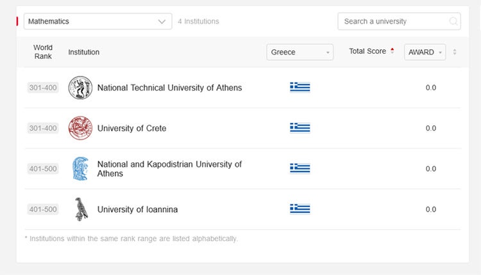This screenshot has height=275, width=481.
Task: Click 0.0 score for National Technical University
Action: [431, 88]
